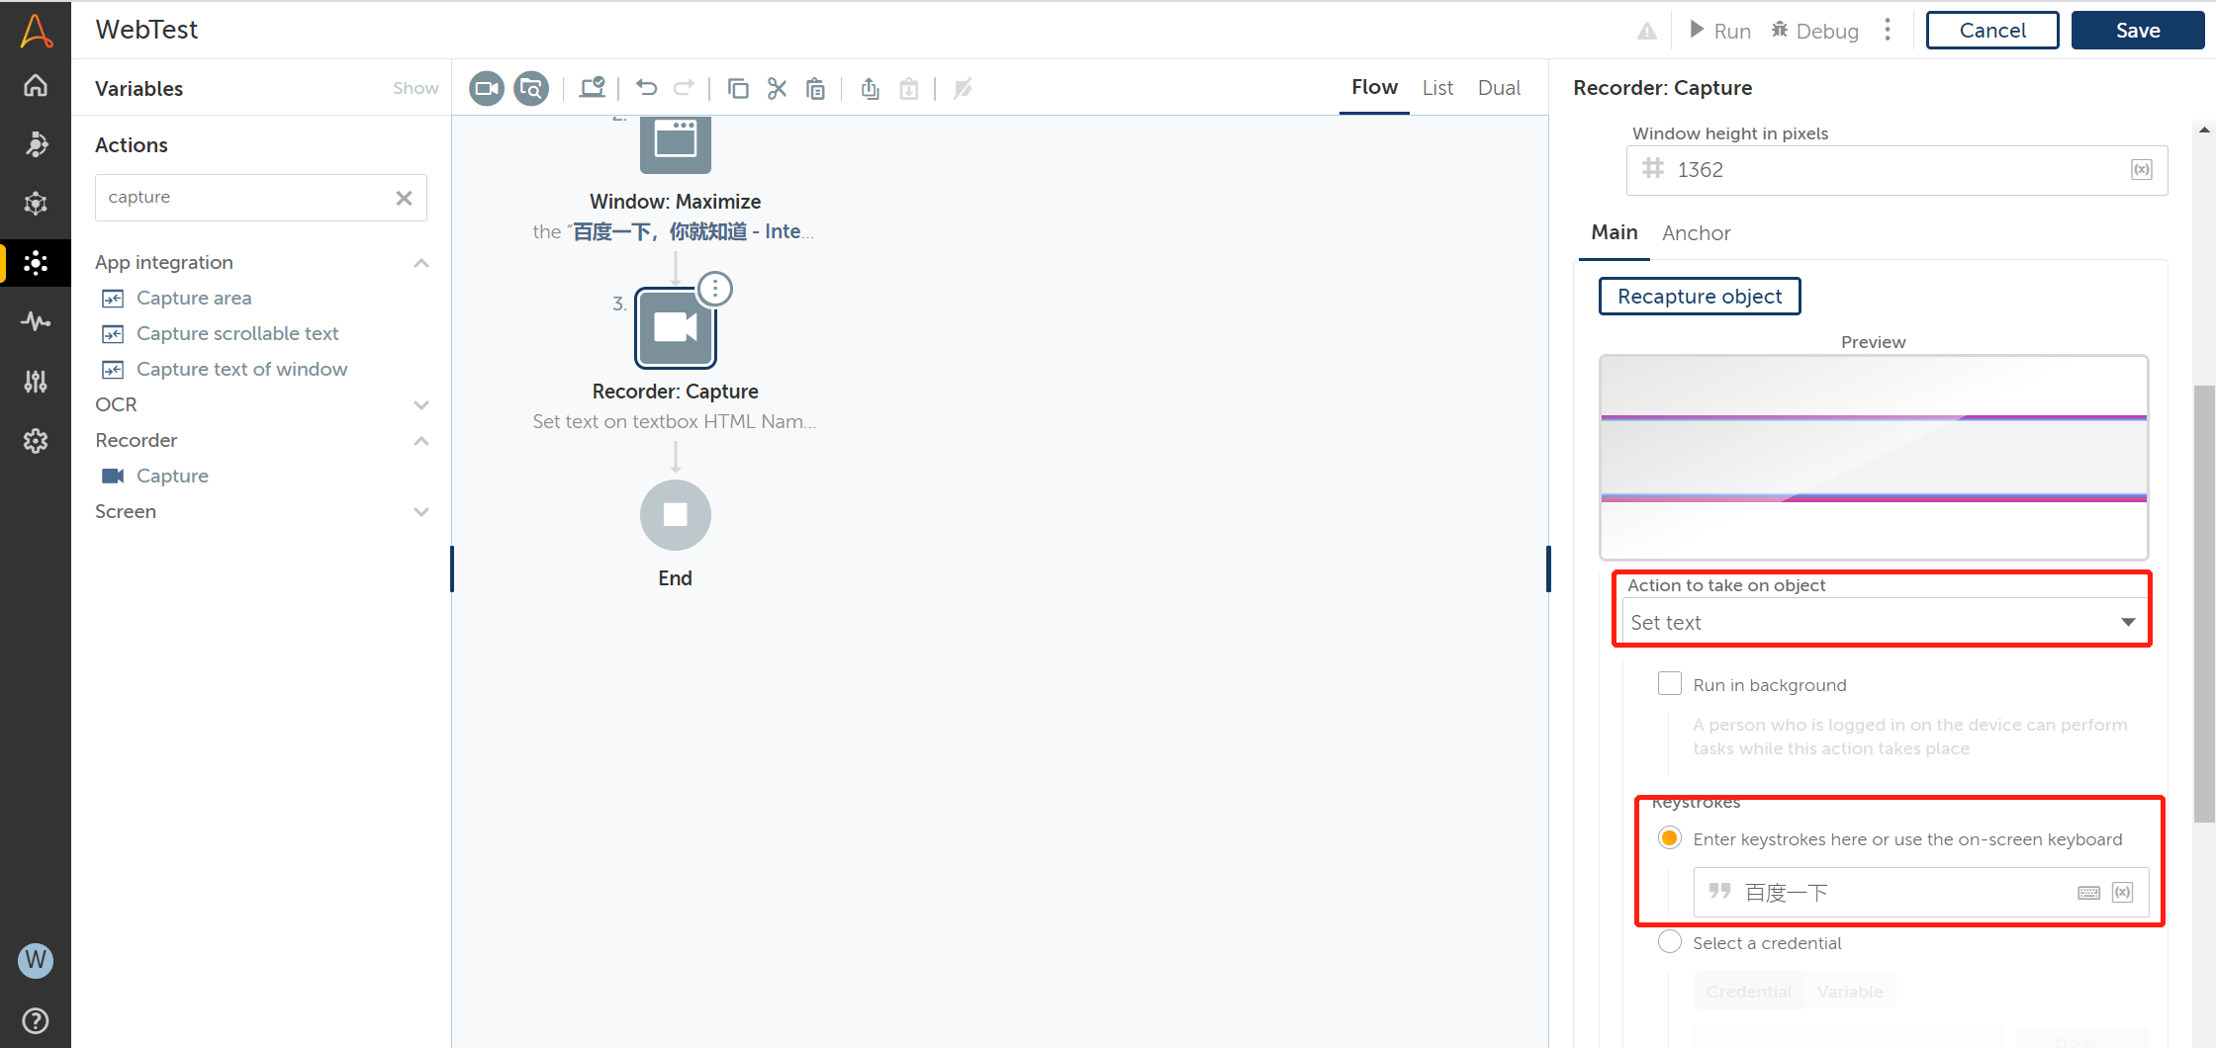Click the right panel collapse handle
Image resolution: width=2216 pixels, height=1048 pixels.
[x=1548, y=568]
